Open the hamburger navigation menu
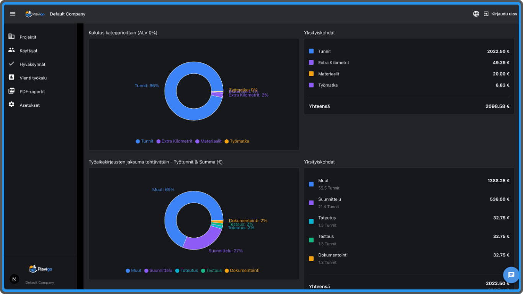This screenshot has height=294, width=523. tap(13, 14)
